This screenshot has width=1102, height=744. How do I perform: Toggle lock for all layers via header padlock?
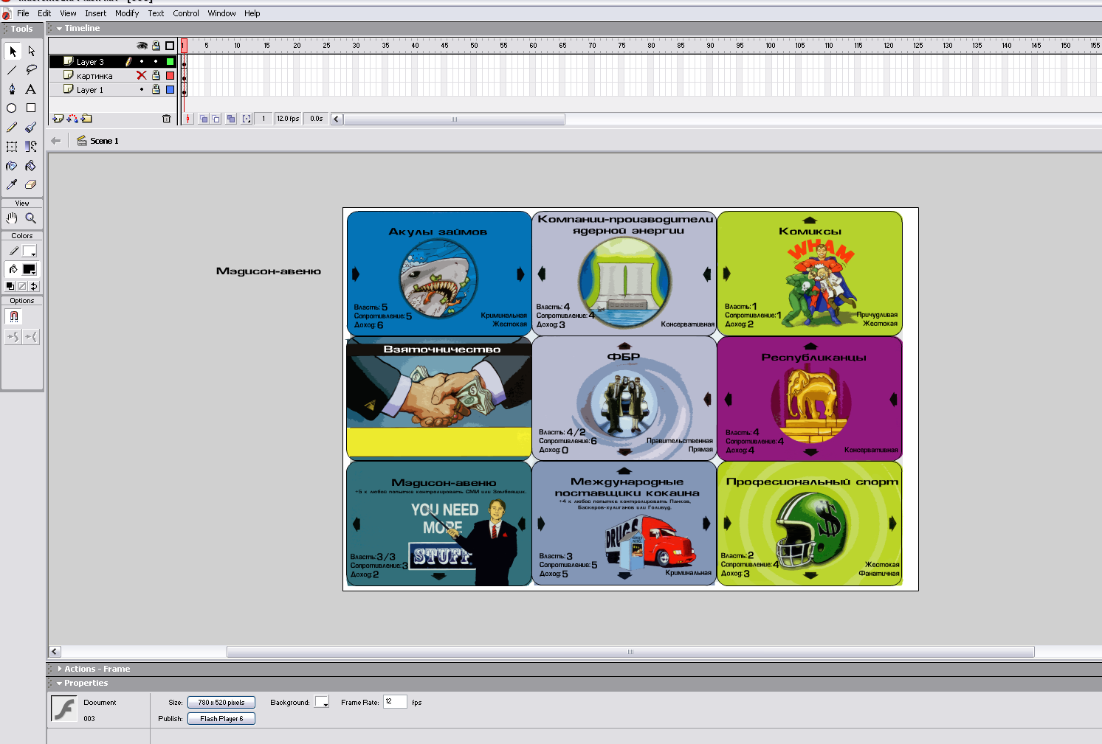(156, 46)
